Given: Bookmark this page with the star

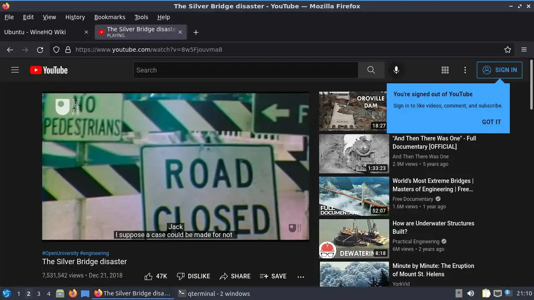Looking at the screenshot, I should 508,50.
